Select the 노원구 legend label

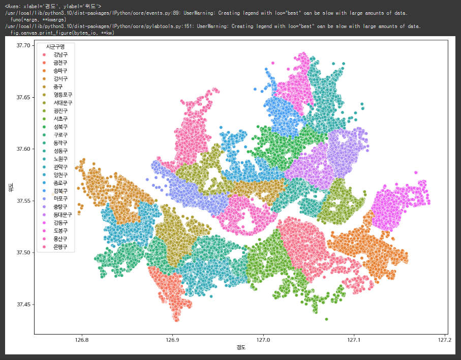point(60,159)
